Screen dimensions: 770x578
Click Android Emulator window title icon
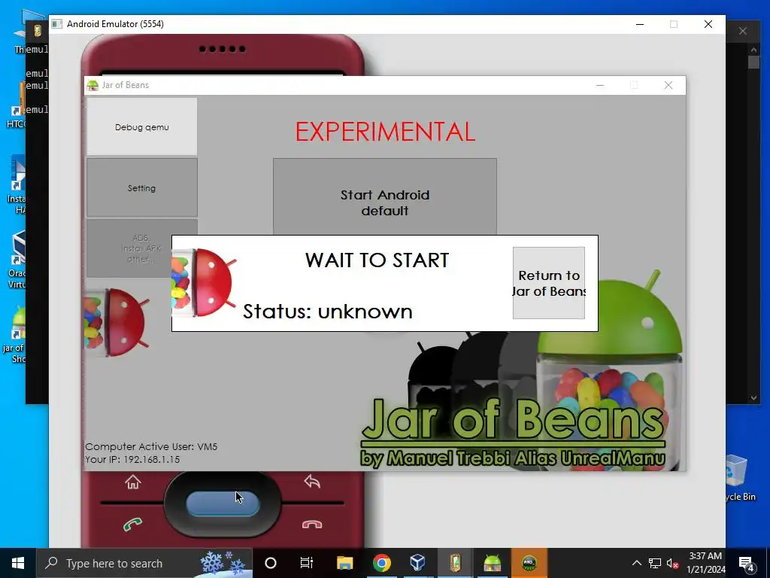click(x=57, y=24)
